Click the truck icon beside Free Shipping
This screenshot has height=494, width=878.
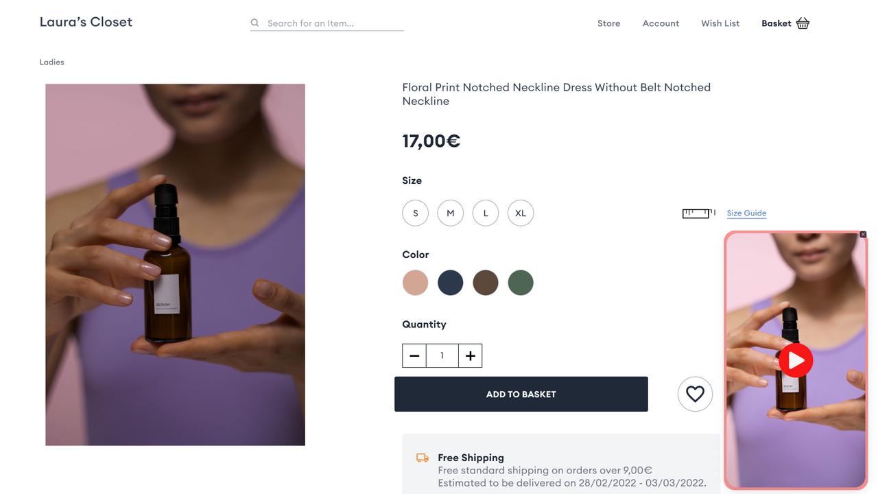point(421,457)
